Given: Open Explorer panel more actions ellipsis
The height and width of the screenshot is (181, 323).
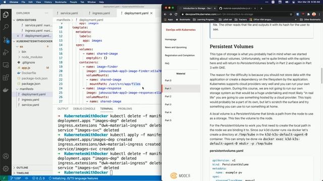Looking at the screenshot, I should point(46,13).
